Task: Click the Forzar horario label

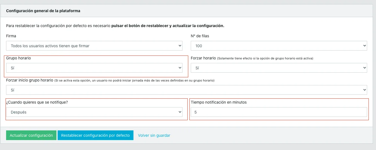Action: pos(203,58)
